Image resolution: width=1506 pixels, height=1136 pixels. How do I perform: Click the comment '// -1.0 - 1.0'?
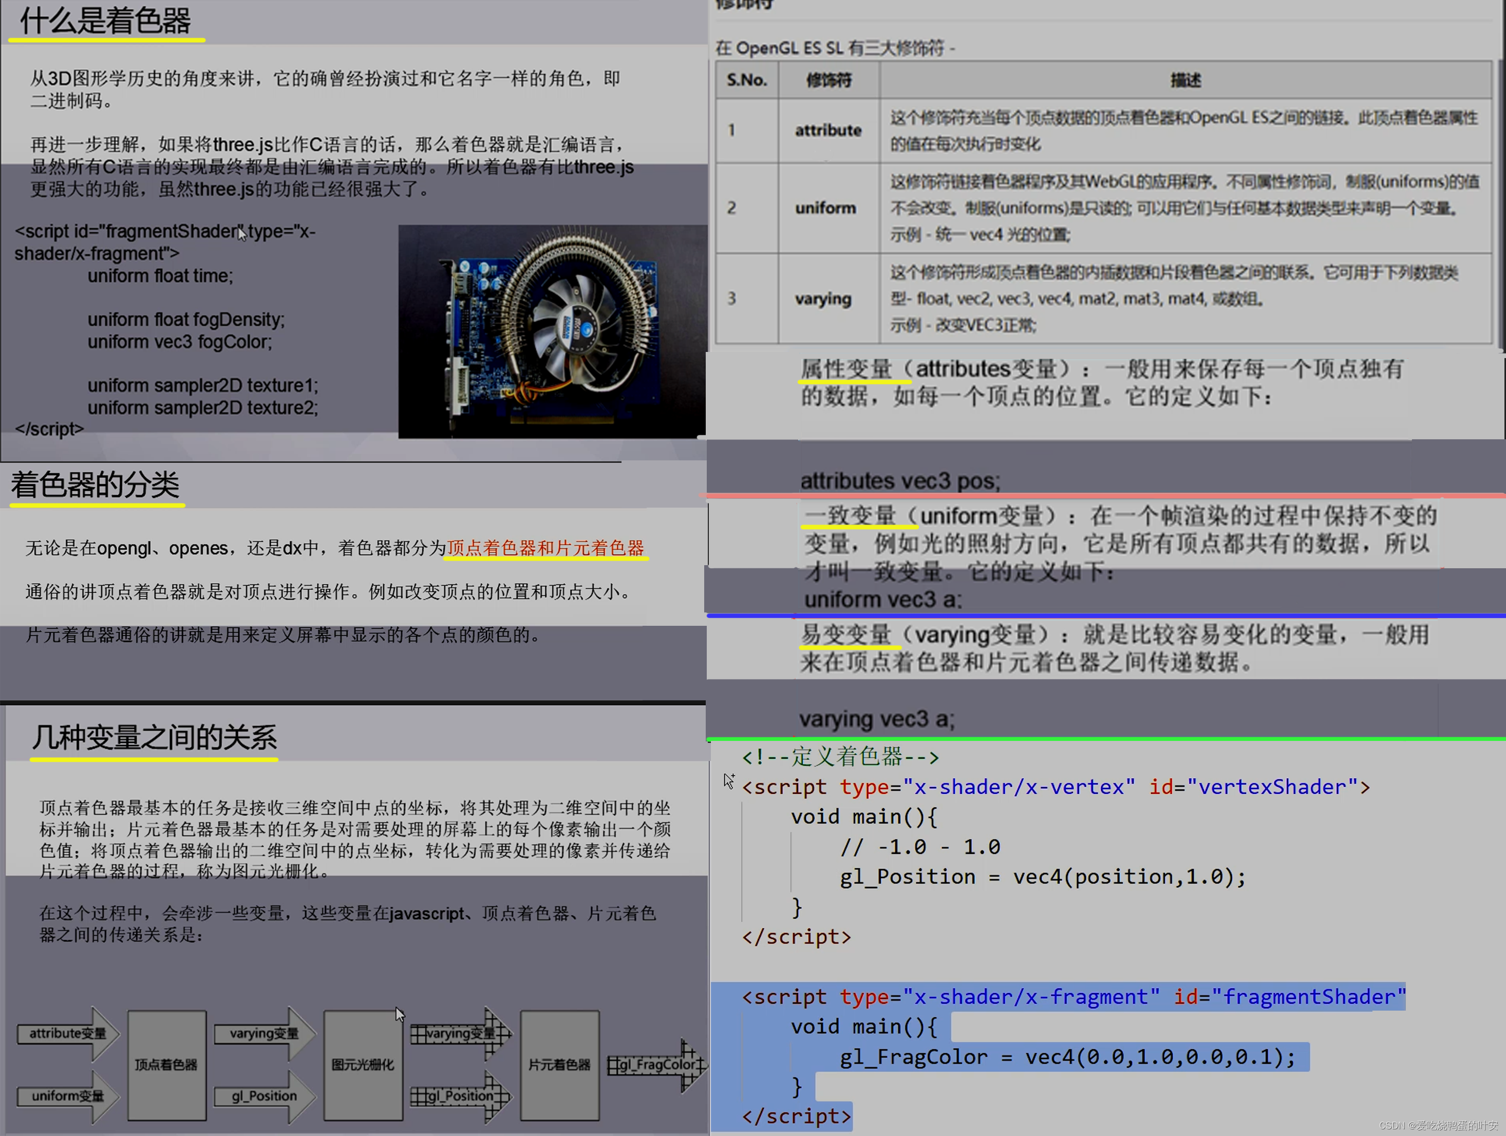[920, 847]
